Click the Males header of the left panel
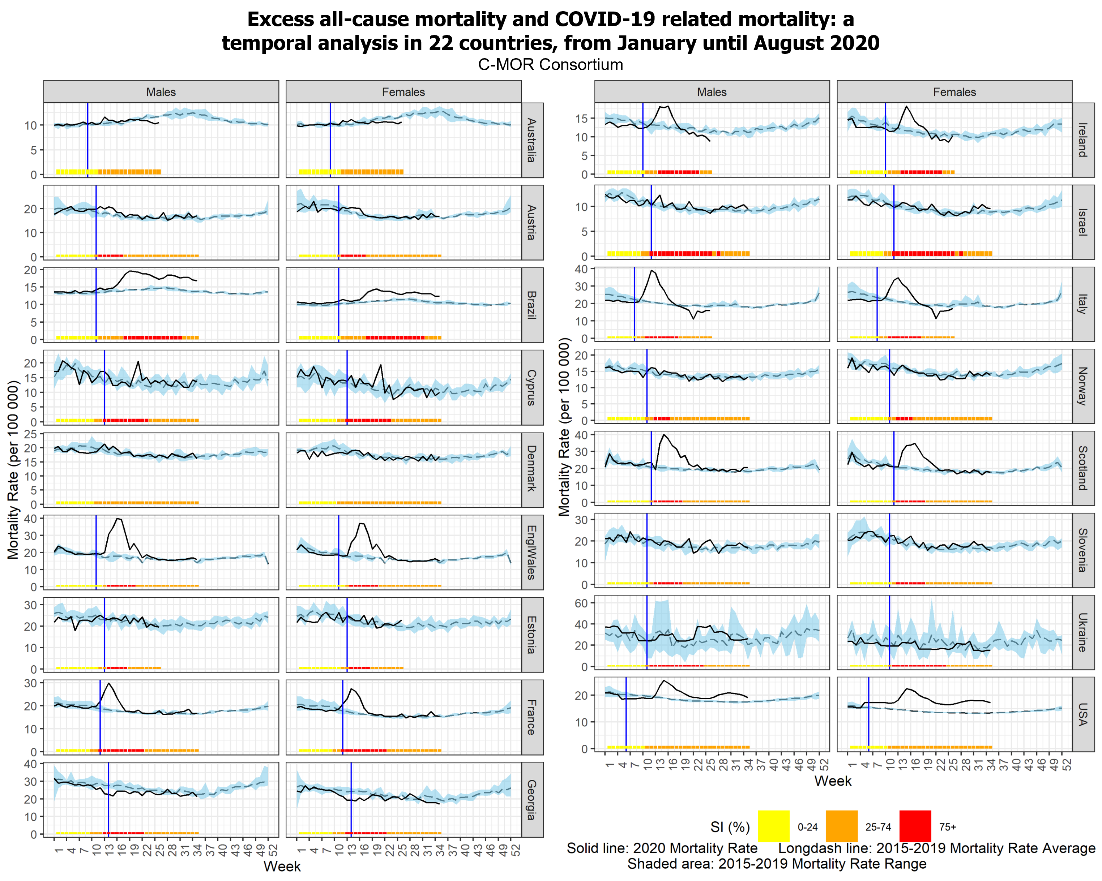This screenshot has width=1102, height=881. point(161,92)
